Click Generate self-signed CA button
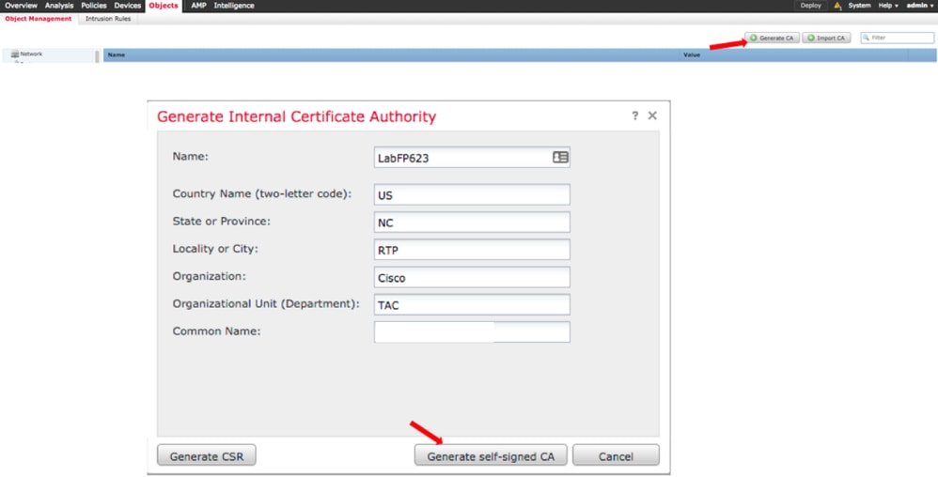 pos(491,455)
